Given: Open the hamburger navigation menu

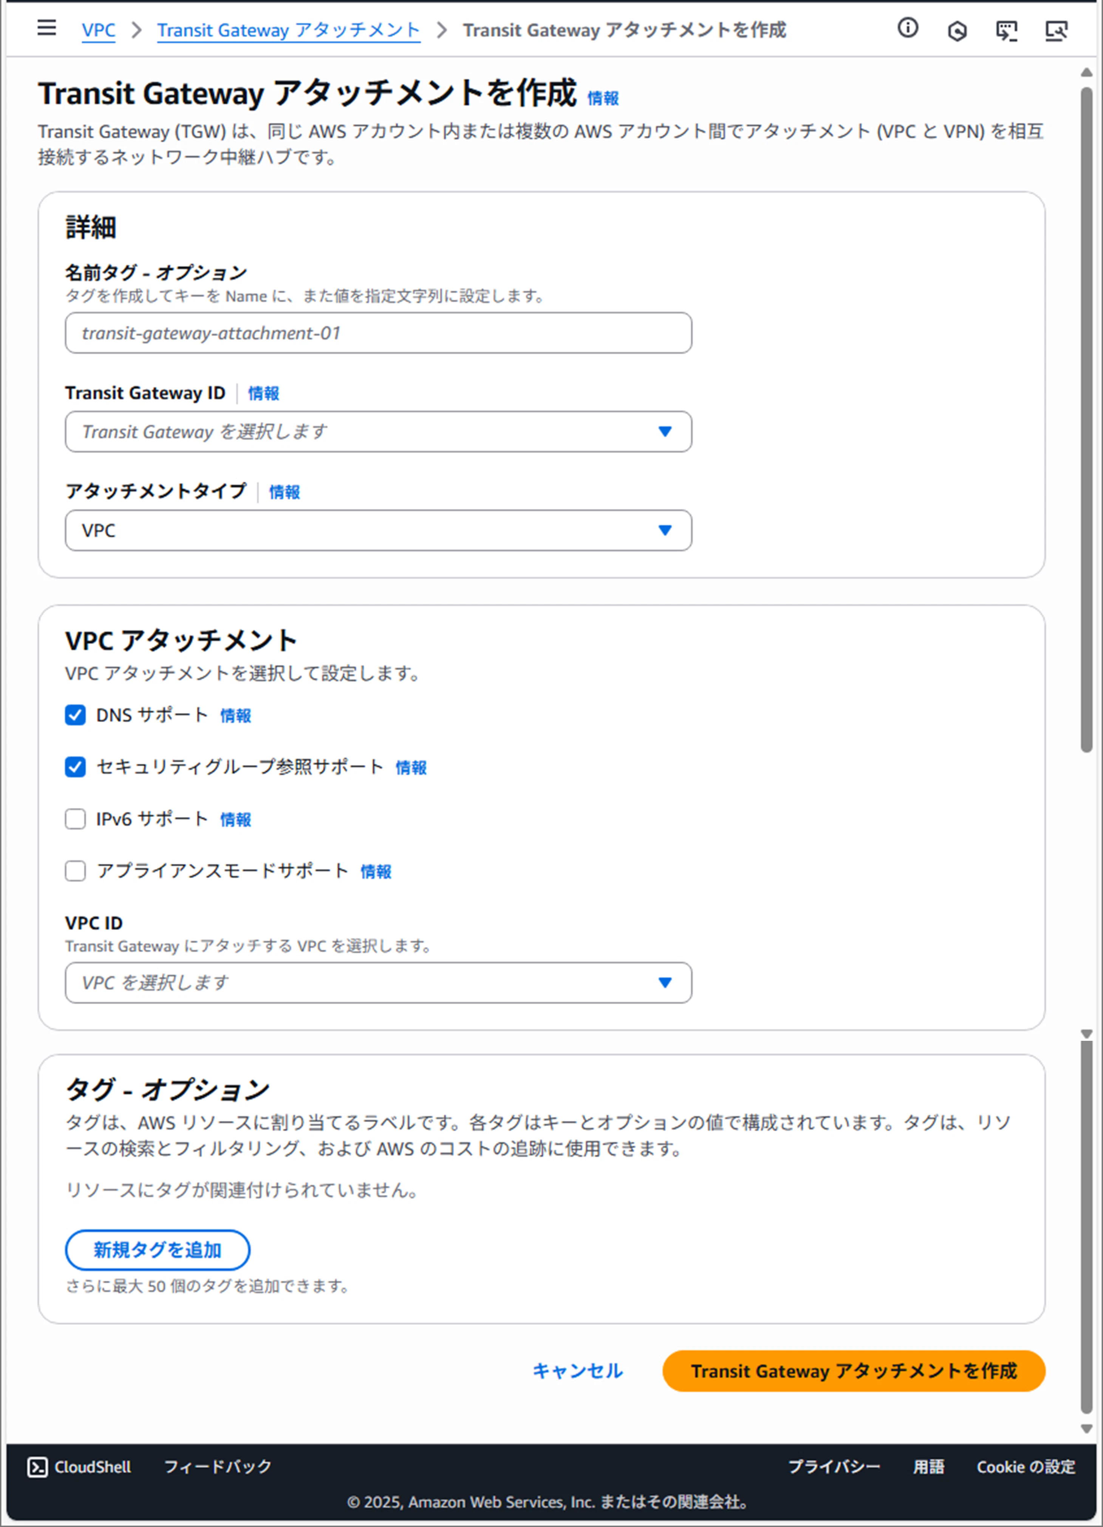Looking at the screenshot, I should (x=46, y=28).
